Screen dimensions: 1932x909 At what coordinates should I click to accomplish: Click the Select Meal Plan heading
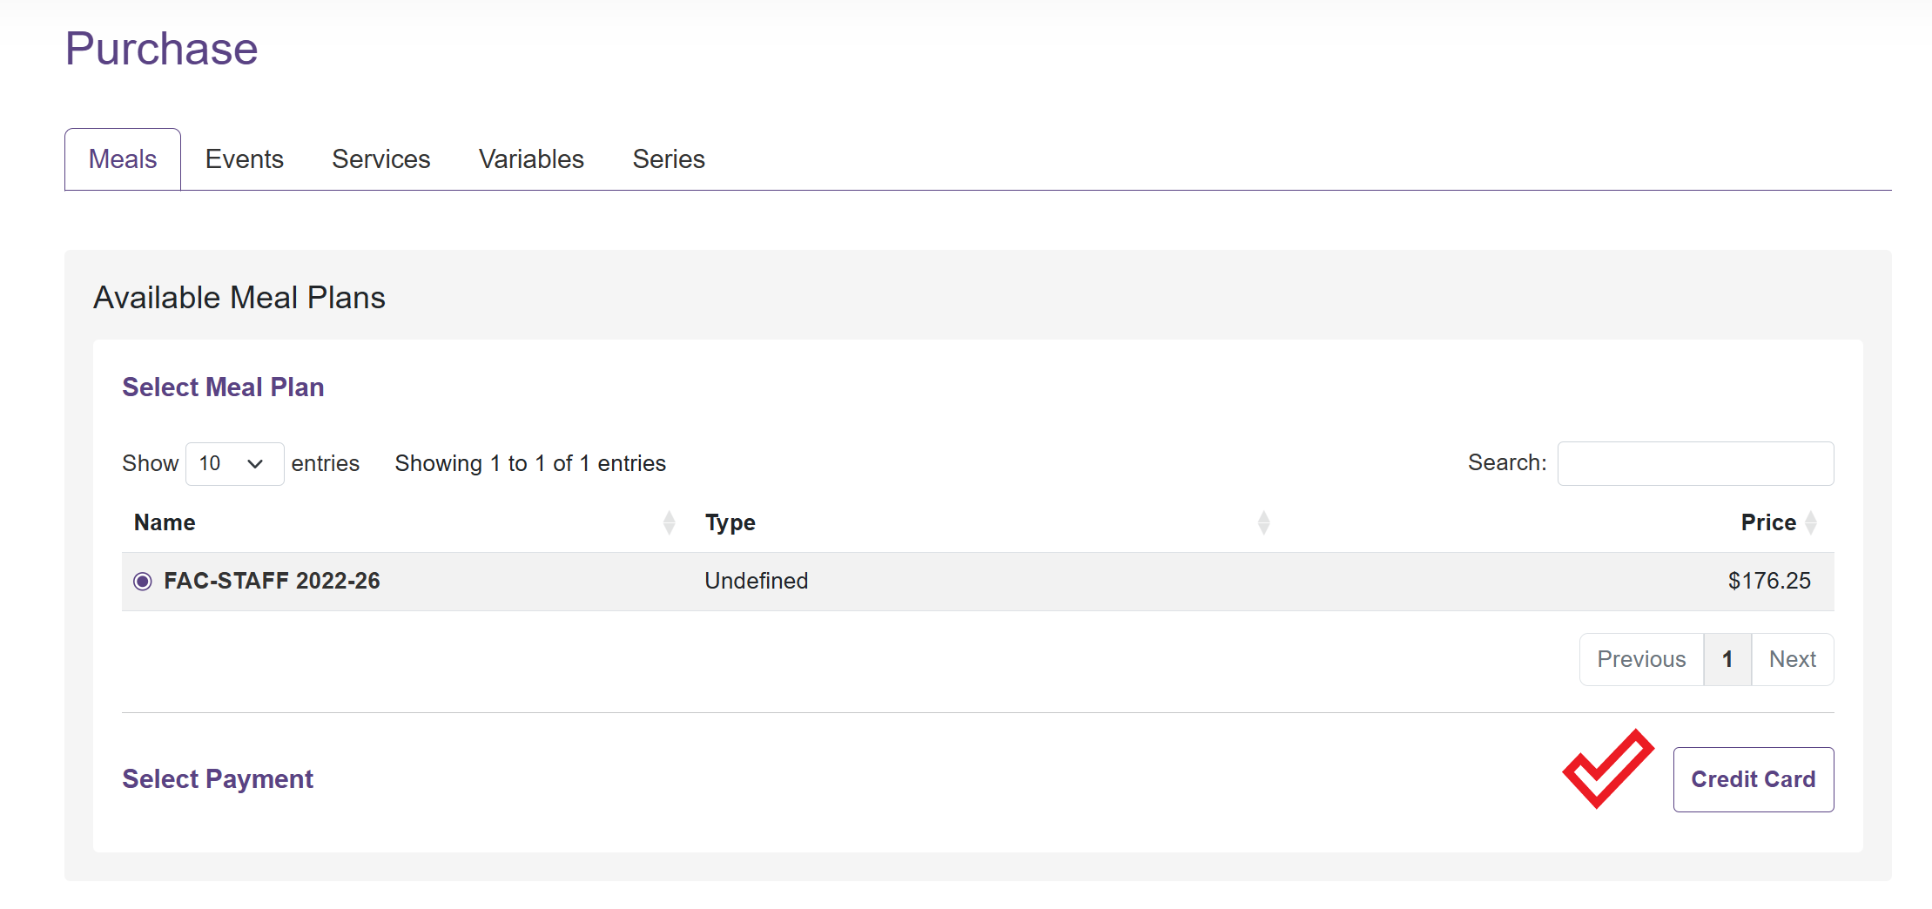(223, 387)
